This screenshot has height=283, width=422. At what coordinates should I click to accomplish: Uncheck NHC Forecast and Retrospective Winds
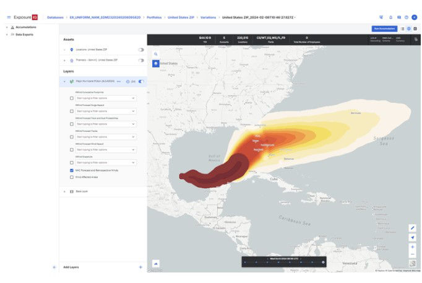click(72, 170)
